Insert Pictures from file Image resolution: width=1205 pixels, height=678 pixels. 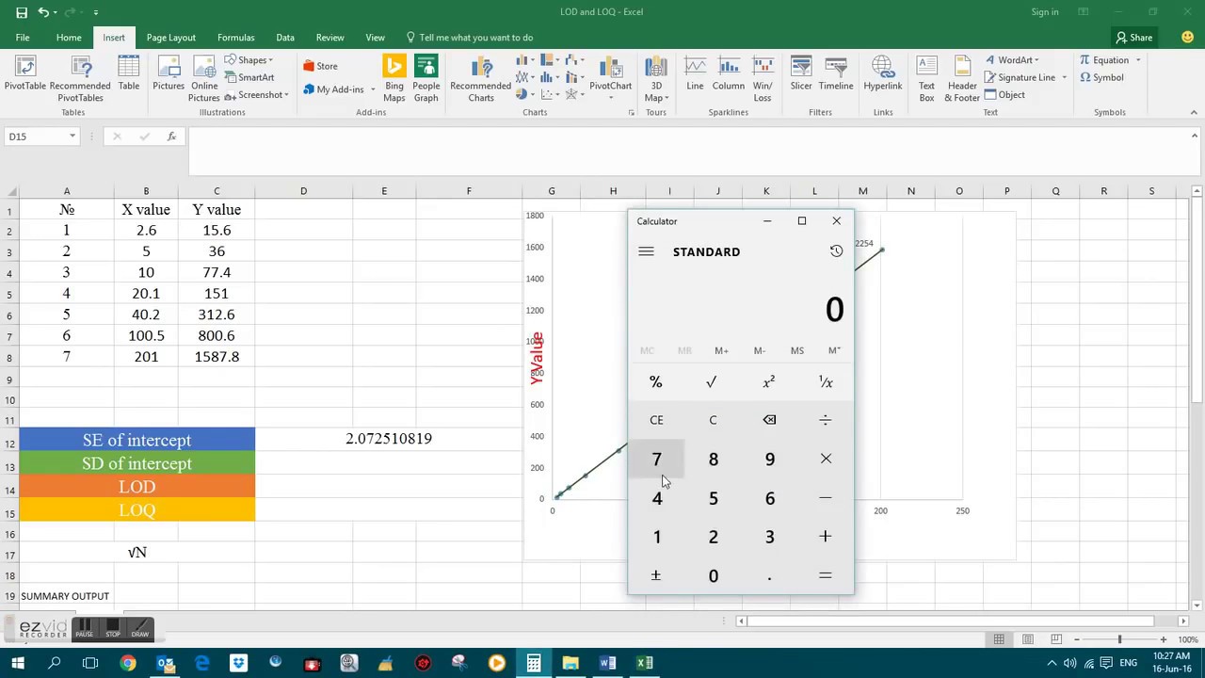169,74
